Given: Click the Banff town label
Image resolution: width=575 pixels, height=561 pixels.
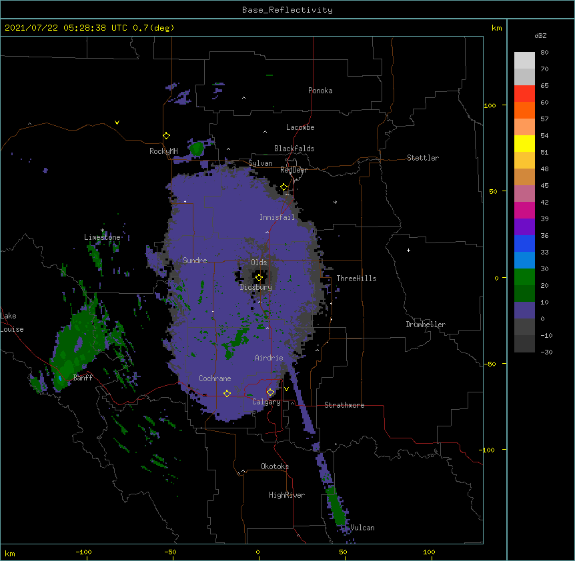Looking at the screenshot, I should coord(83,378).
